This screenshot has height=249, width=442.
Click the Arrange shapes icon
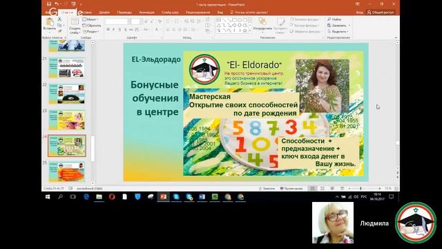coord(262,21)
